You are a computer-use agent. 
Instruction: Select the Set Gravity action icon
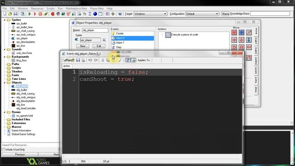point(249,40)
